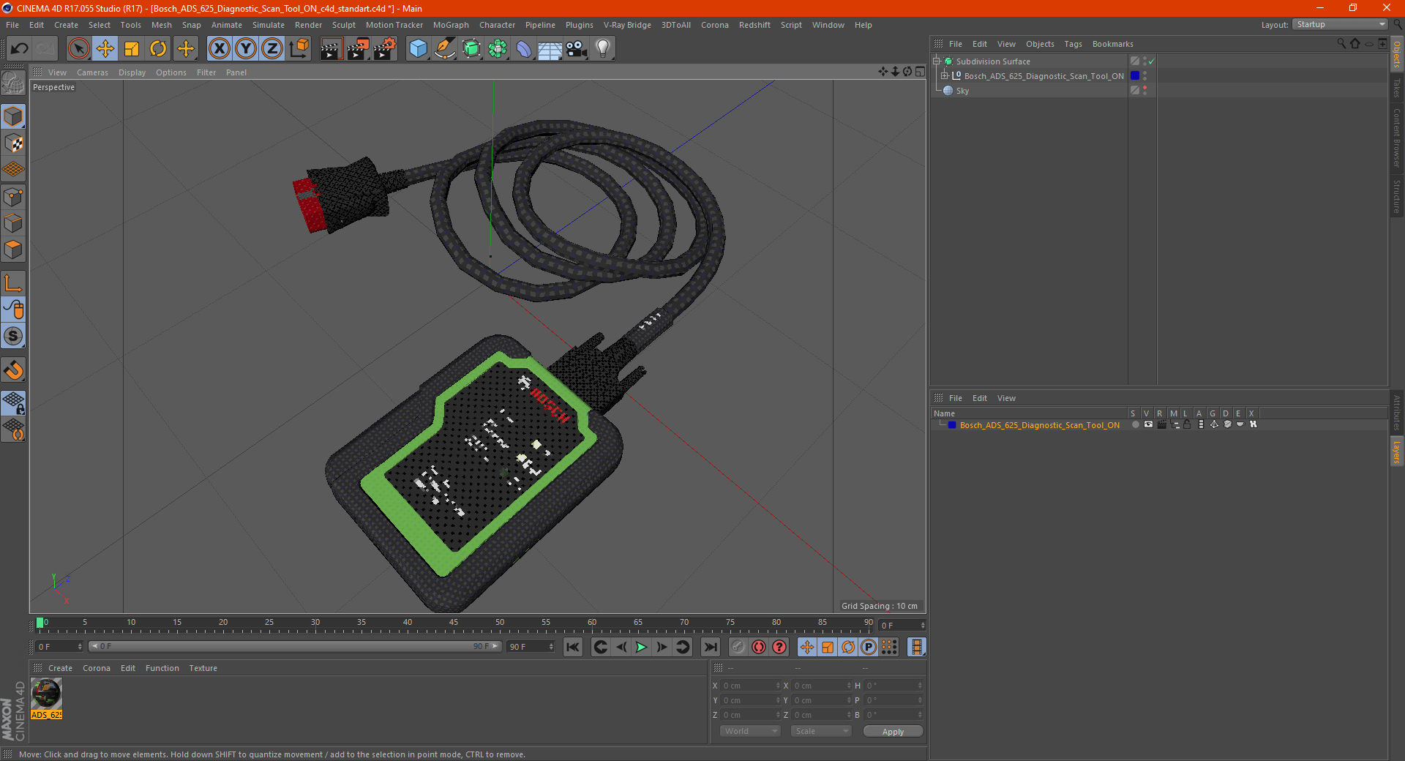Image resolution: width=1405 pixels, height=761 pixels.
Task: Toggle Autokeying button
Action: coord(759,647)
